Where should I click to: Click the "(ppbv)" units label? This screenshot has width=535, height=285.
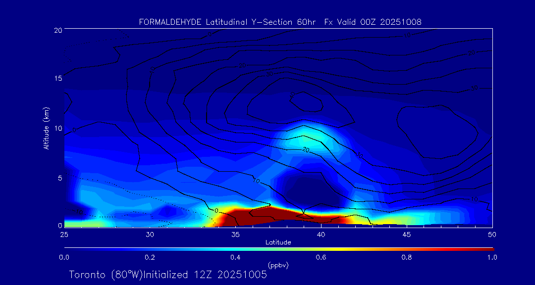pyautogui.click(x=278, y=266)
